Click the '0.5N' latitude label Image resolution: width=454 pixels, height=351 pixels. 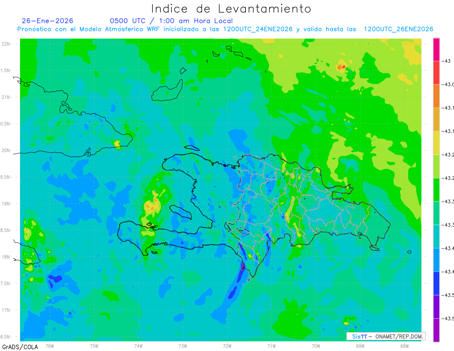[x=6, y=124]
